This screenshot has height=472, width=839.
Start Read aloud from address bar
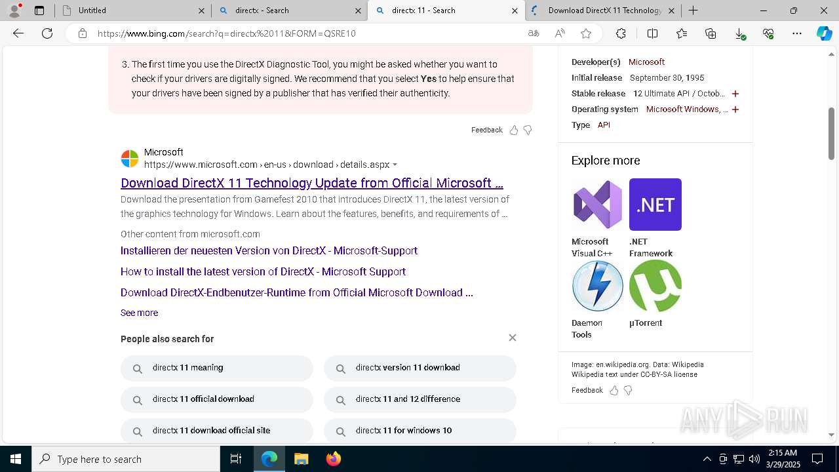tap(560, 33)
